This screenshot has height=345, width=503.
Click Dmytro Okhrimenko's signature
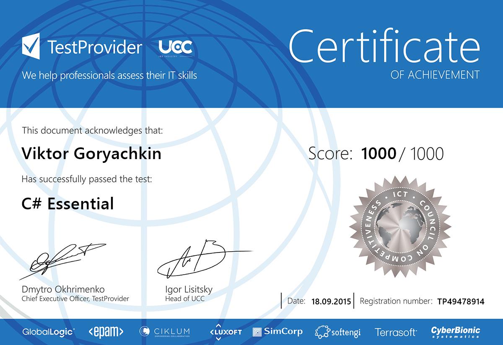click(x=63, y=259)
